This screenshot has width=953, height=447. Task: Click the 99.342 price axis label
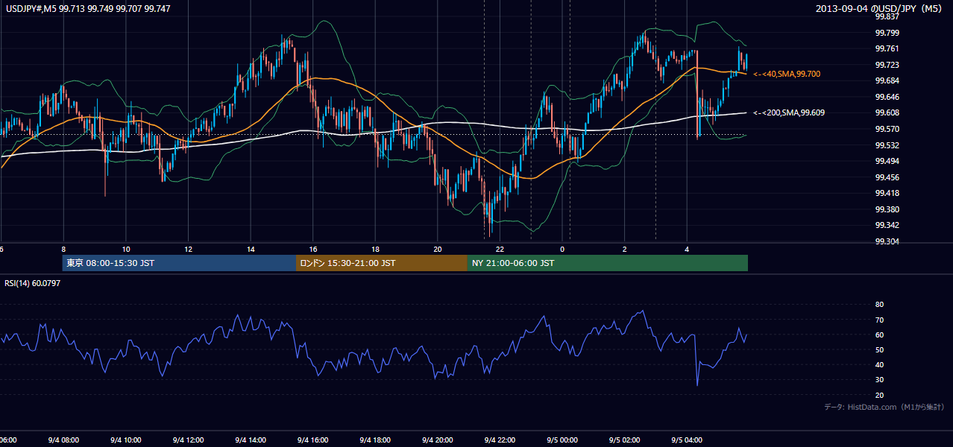click(887, 225)
